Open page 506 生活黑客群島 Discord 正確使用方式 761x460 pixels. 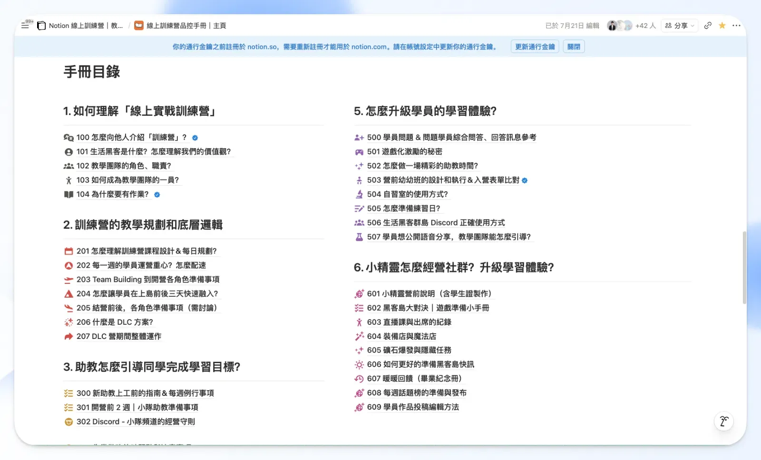pos(436,223)
